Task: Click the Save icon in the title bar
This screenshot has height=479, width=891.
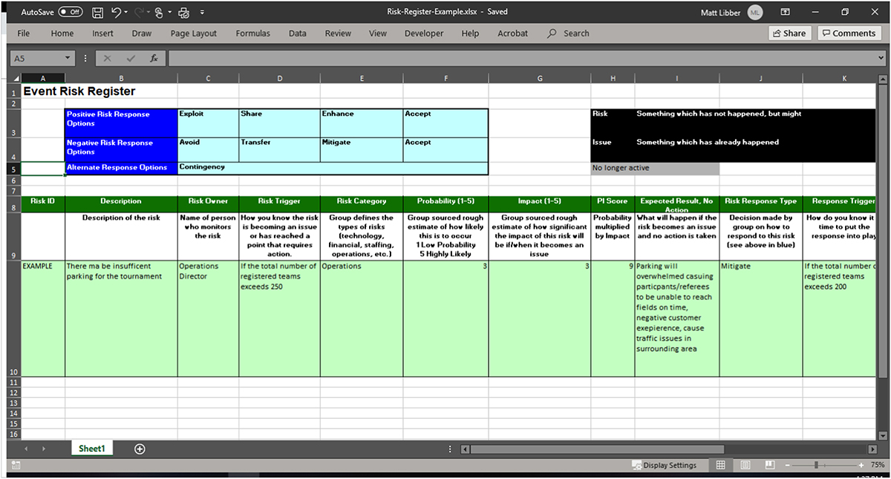Action: coord(97,13)
